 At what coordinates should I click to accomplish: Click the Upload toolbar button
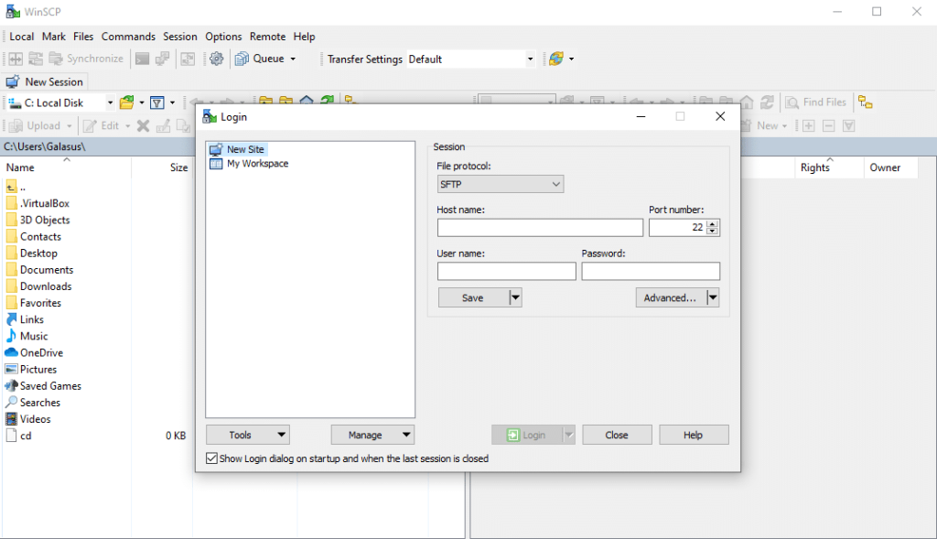36,125
